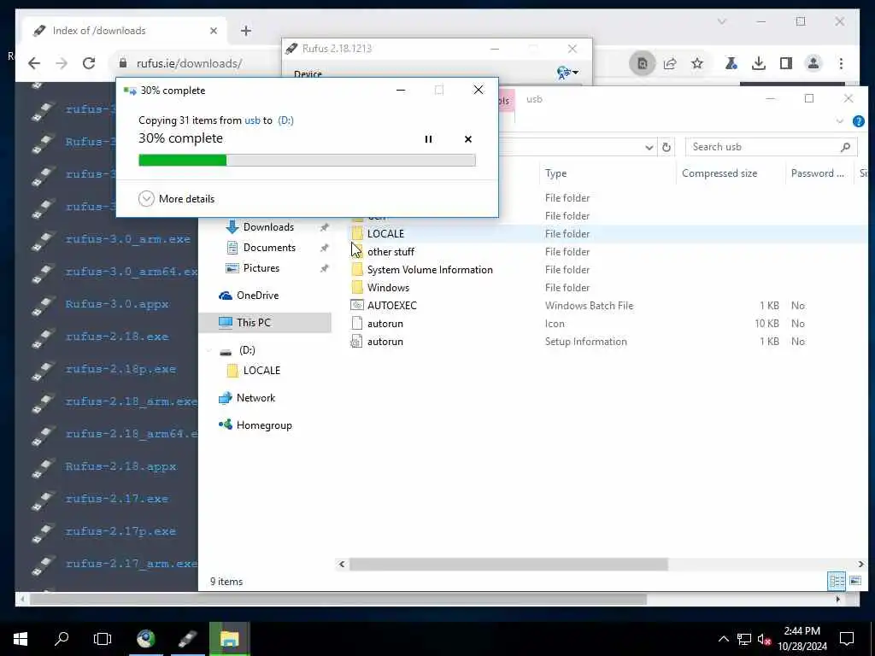Open the browser profile icon
Image resolution: width=875 pixels, height=656 pixels.
pyautogui.click(x=813, y=63)
